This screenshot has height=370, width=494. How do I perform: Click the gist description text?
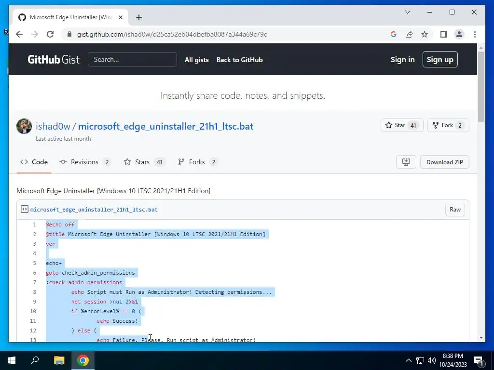coord(113,191)
